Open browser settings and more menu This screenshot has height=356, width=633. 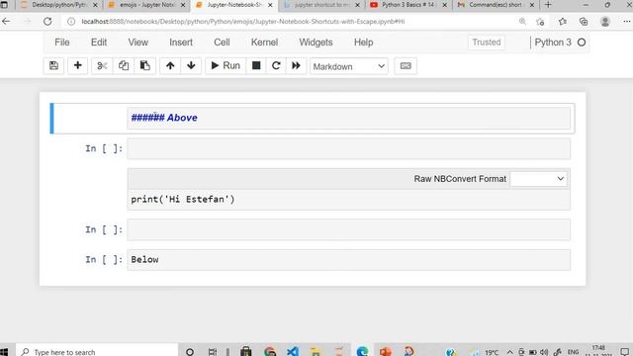(x=626, y=22)
